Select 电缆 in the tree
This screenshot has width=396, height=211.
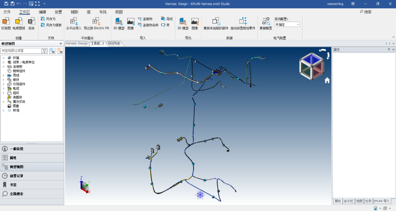click(16, 88)
